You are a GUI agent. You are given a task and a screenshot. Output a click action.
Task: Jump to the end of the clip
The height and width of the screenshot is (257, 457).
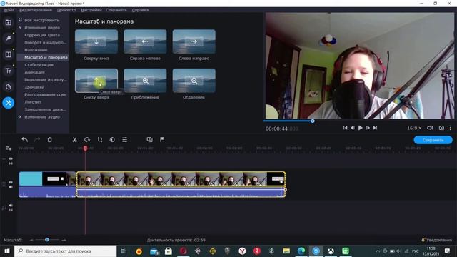coord(375,128)
